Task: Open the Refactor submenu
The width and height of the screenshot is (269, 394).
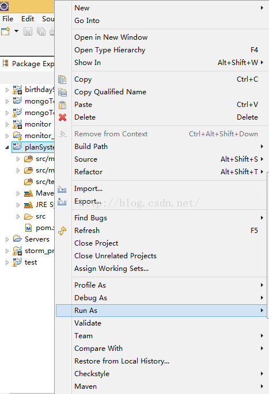Action: click(161, 172)
